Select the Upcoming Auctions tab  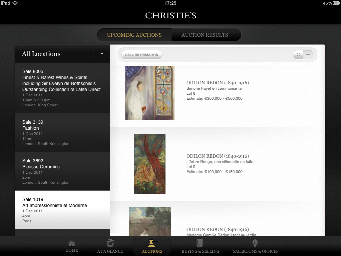pos(134,35)
